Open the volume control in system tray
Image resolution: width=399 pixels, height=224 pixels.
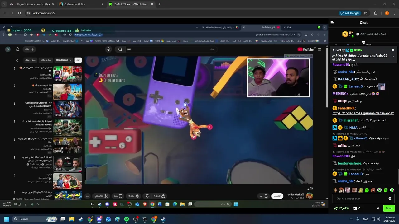coord(378,219)
